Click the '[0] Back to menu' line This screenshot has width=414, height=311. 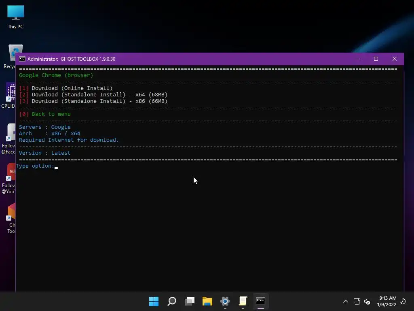(45, 114)
